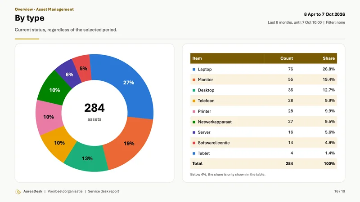Click the 100% total share value
Viewport: 360px width, 202px height.
pyautogui.click(x=329, y=164)
